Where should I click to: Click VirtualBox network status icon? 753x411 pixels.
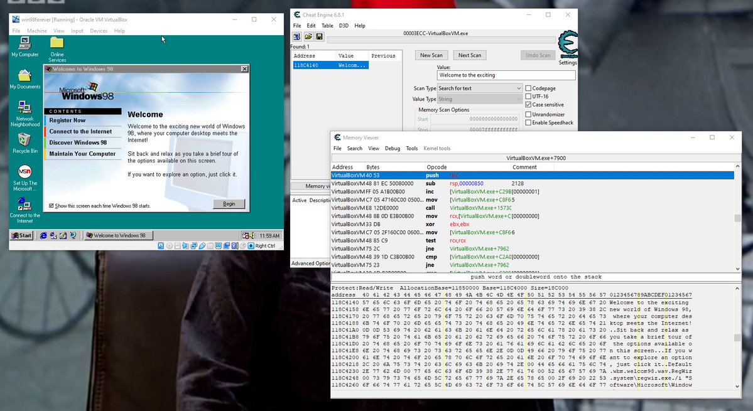pyautogui.click(x=193, y=245)
